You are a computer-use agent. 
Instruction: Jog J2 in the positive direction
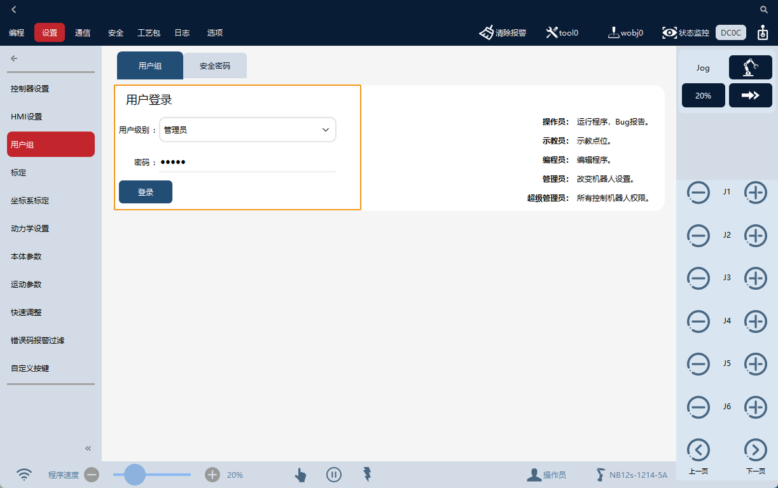[756, 236]
